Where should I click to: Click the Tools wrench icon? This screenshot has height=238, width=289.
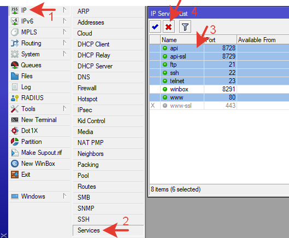pos(15,109)
